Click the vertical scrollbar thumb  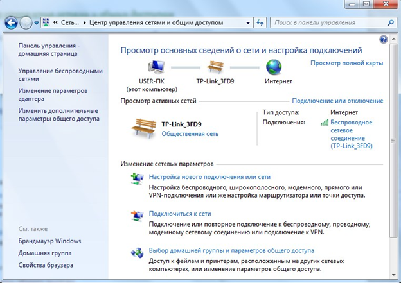coord(393,141)
